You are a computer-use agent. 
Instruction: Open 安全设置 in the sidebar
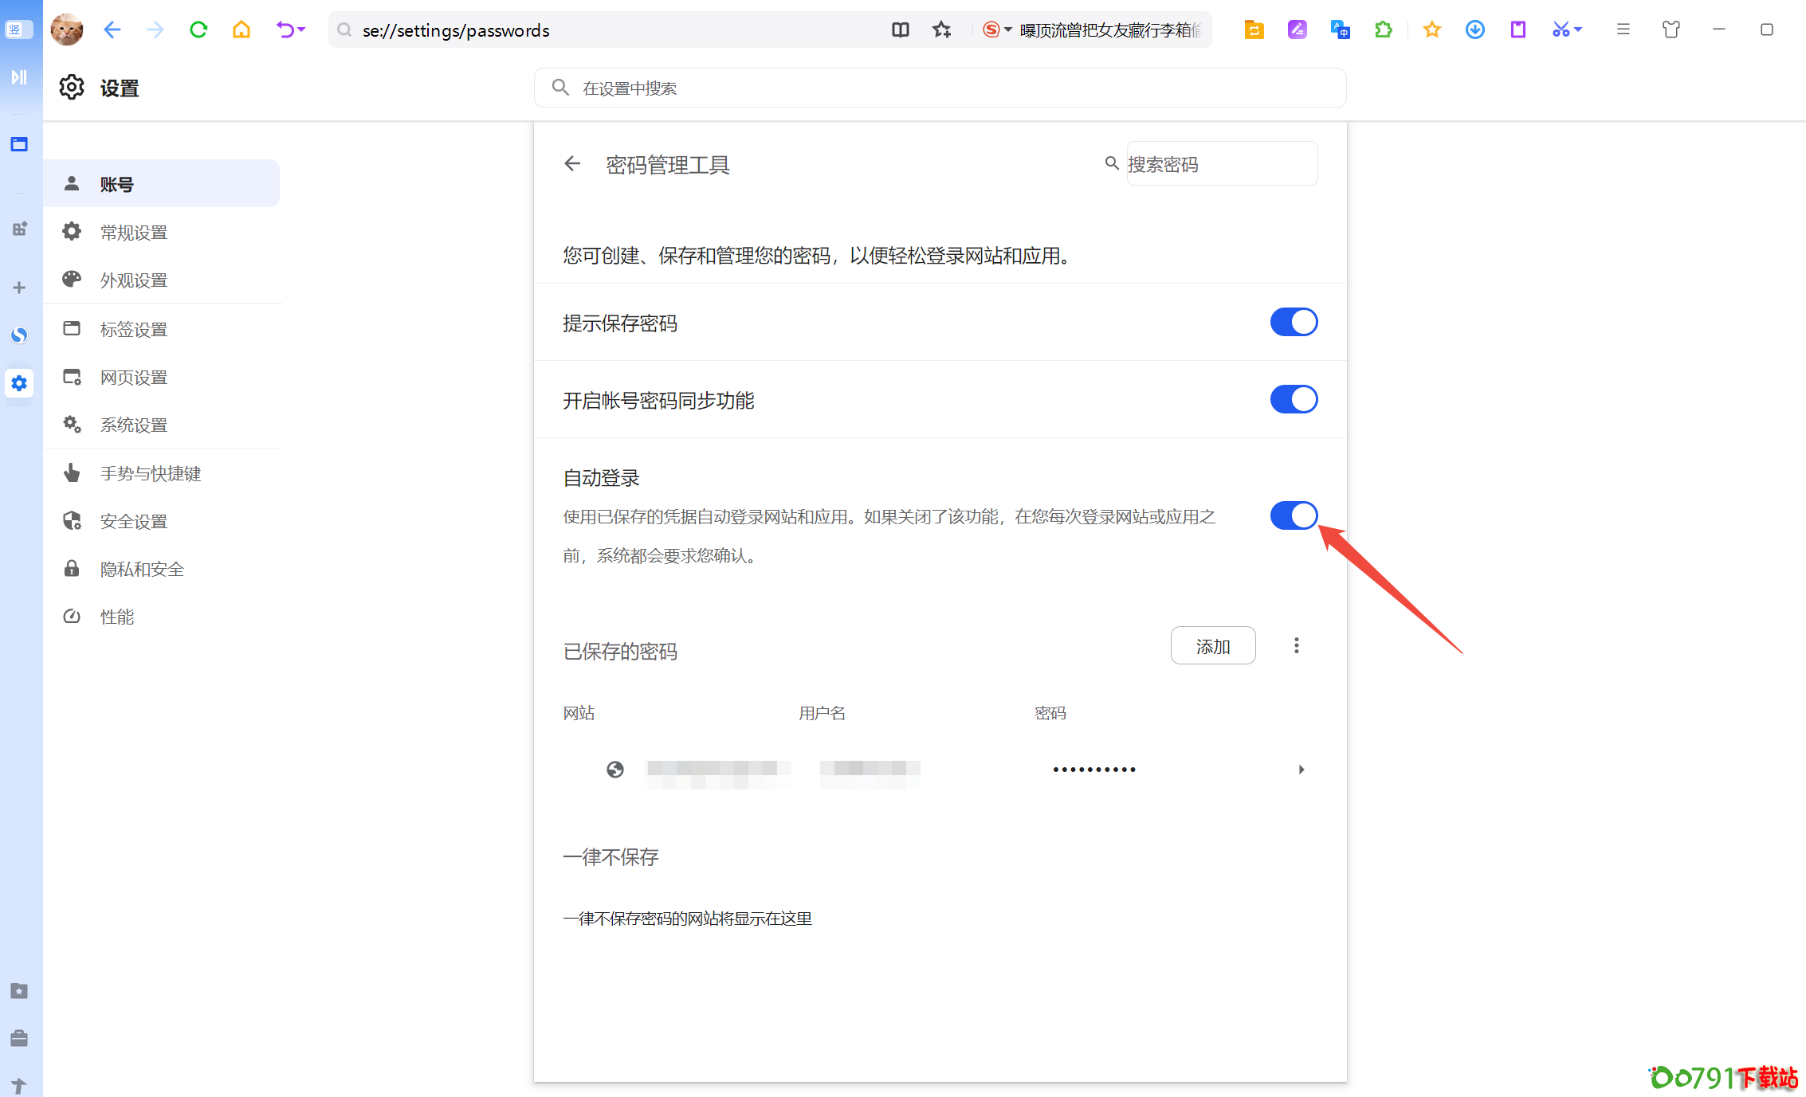coord(134,522)
